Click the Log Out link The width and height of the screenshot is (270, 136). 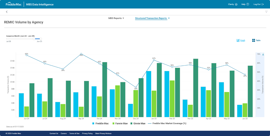(x=257, y=4)
